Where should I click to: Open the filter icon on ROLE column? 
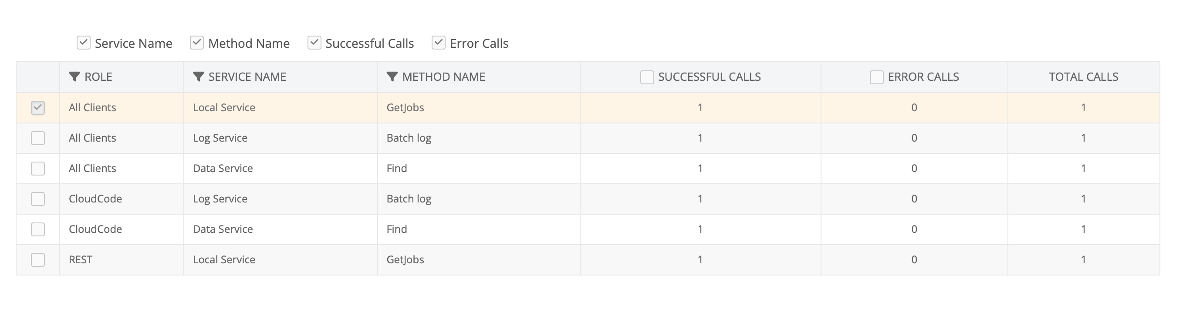75,77
